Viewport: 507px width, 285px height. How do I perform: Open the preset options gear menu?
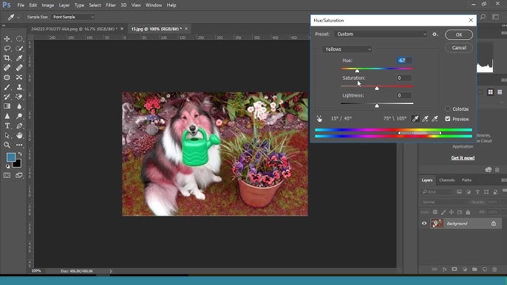[x=435, y=34]
